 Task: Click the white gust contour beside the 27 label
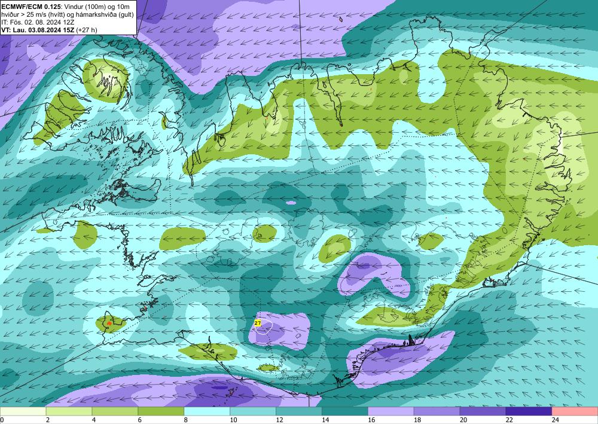click(265, 328)
